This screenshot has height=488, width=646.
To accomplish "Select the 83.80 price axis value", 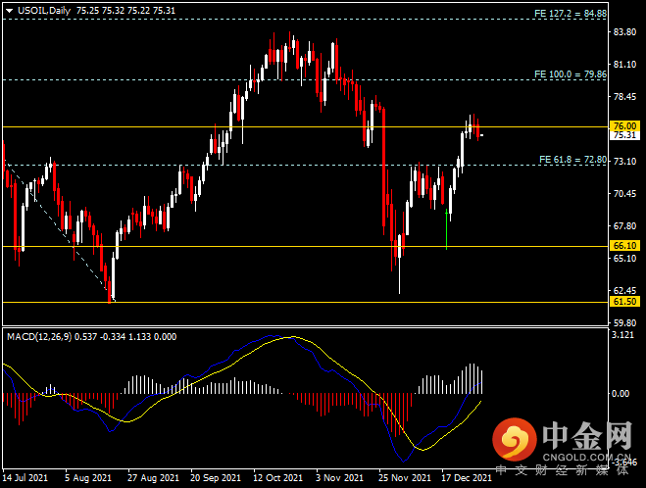I will [x=624, y=32].
